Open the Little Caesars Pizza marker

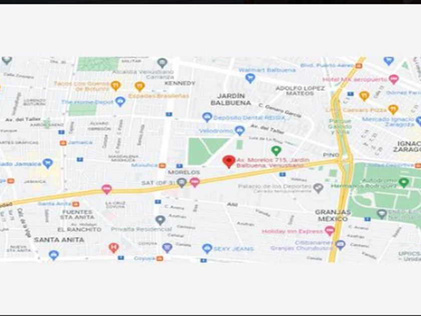coord(393,109)
